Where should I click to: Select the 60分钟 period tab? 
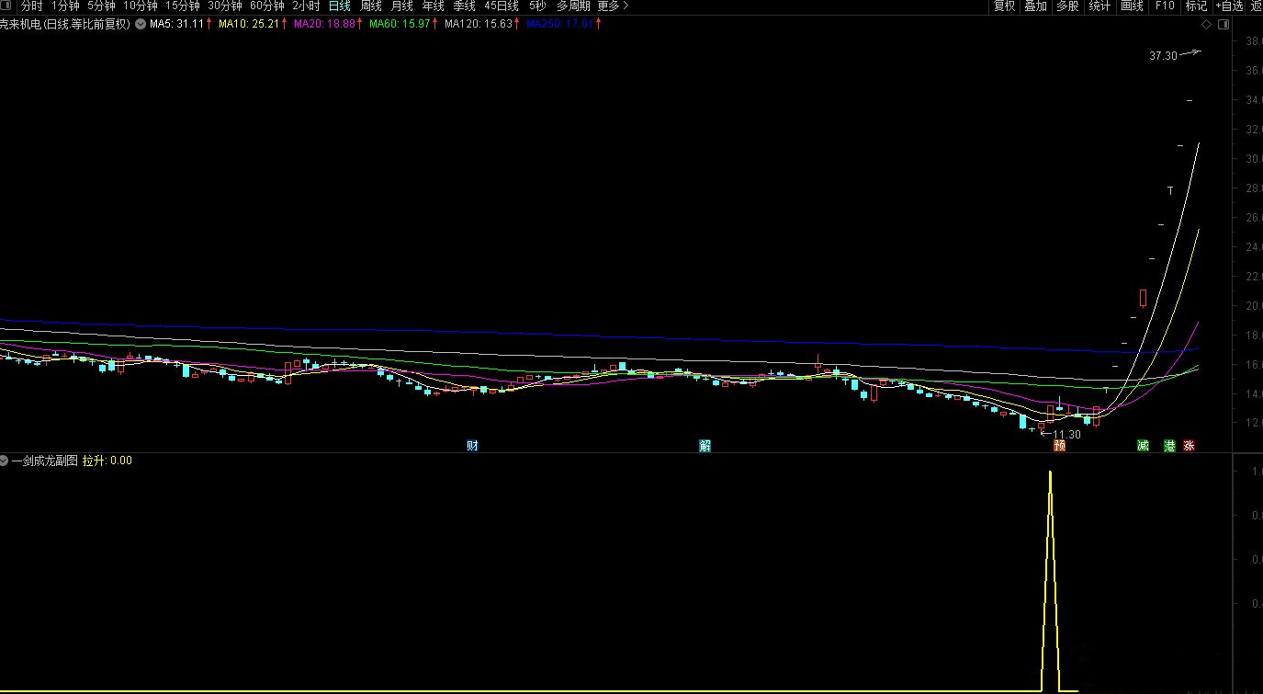tap(266, 6)
